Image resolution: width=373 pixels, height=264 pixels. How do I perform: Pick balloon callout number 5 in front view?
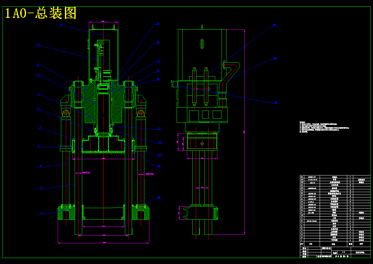(x=40, y=127)
